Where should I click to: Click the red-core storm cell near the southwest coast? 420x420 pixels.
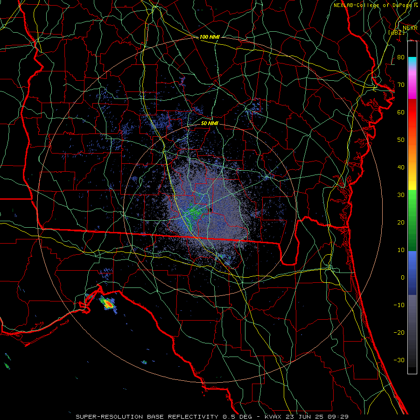point(108,304)
